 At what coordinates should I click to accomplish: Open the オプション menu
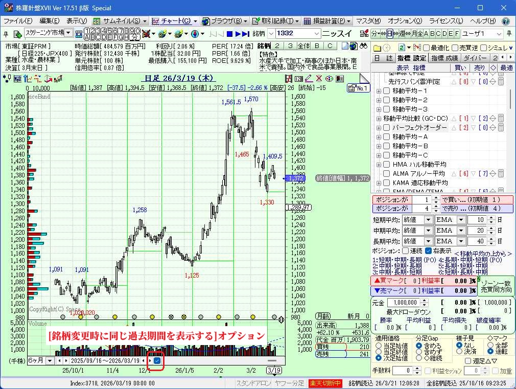[x=405, y=21]
